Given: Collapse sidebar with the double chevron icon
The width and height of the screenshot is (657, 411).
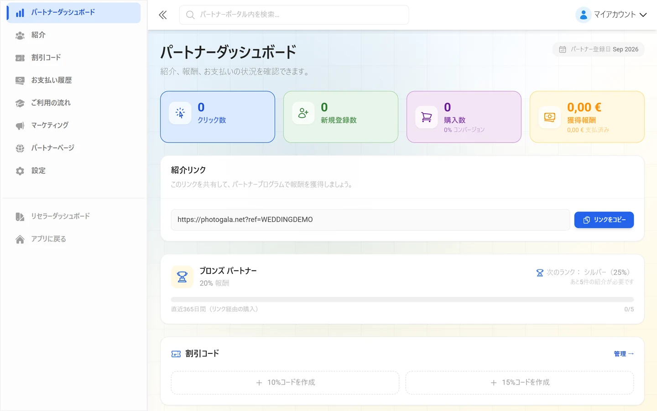Looking at the screenshot, I should 163,15.
